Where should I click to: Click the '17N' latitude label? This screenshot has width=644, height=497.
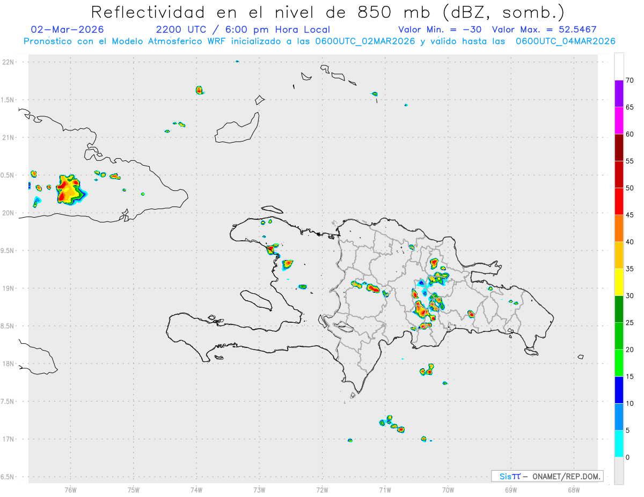point(9,439)
